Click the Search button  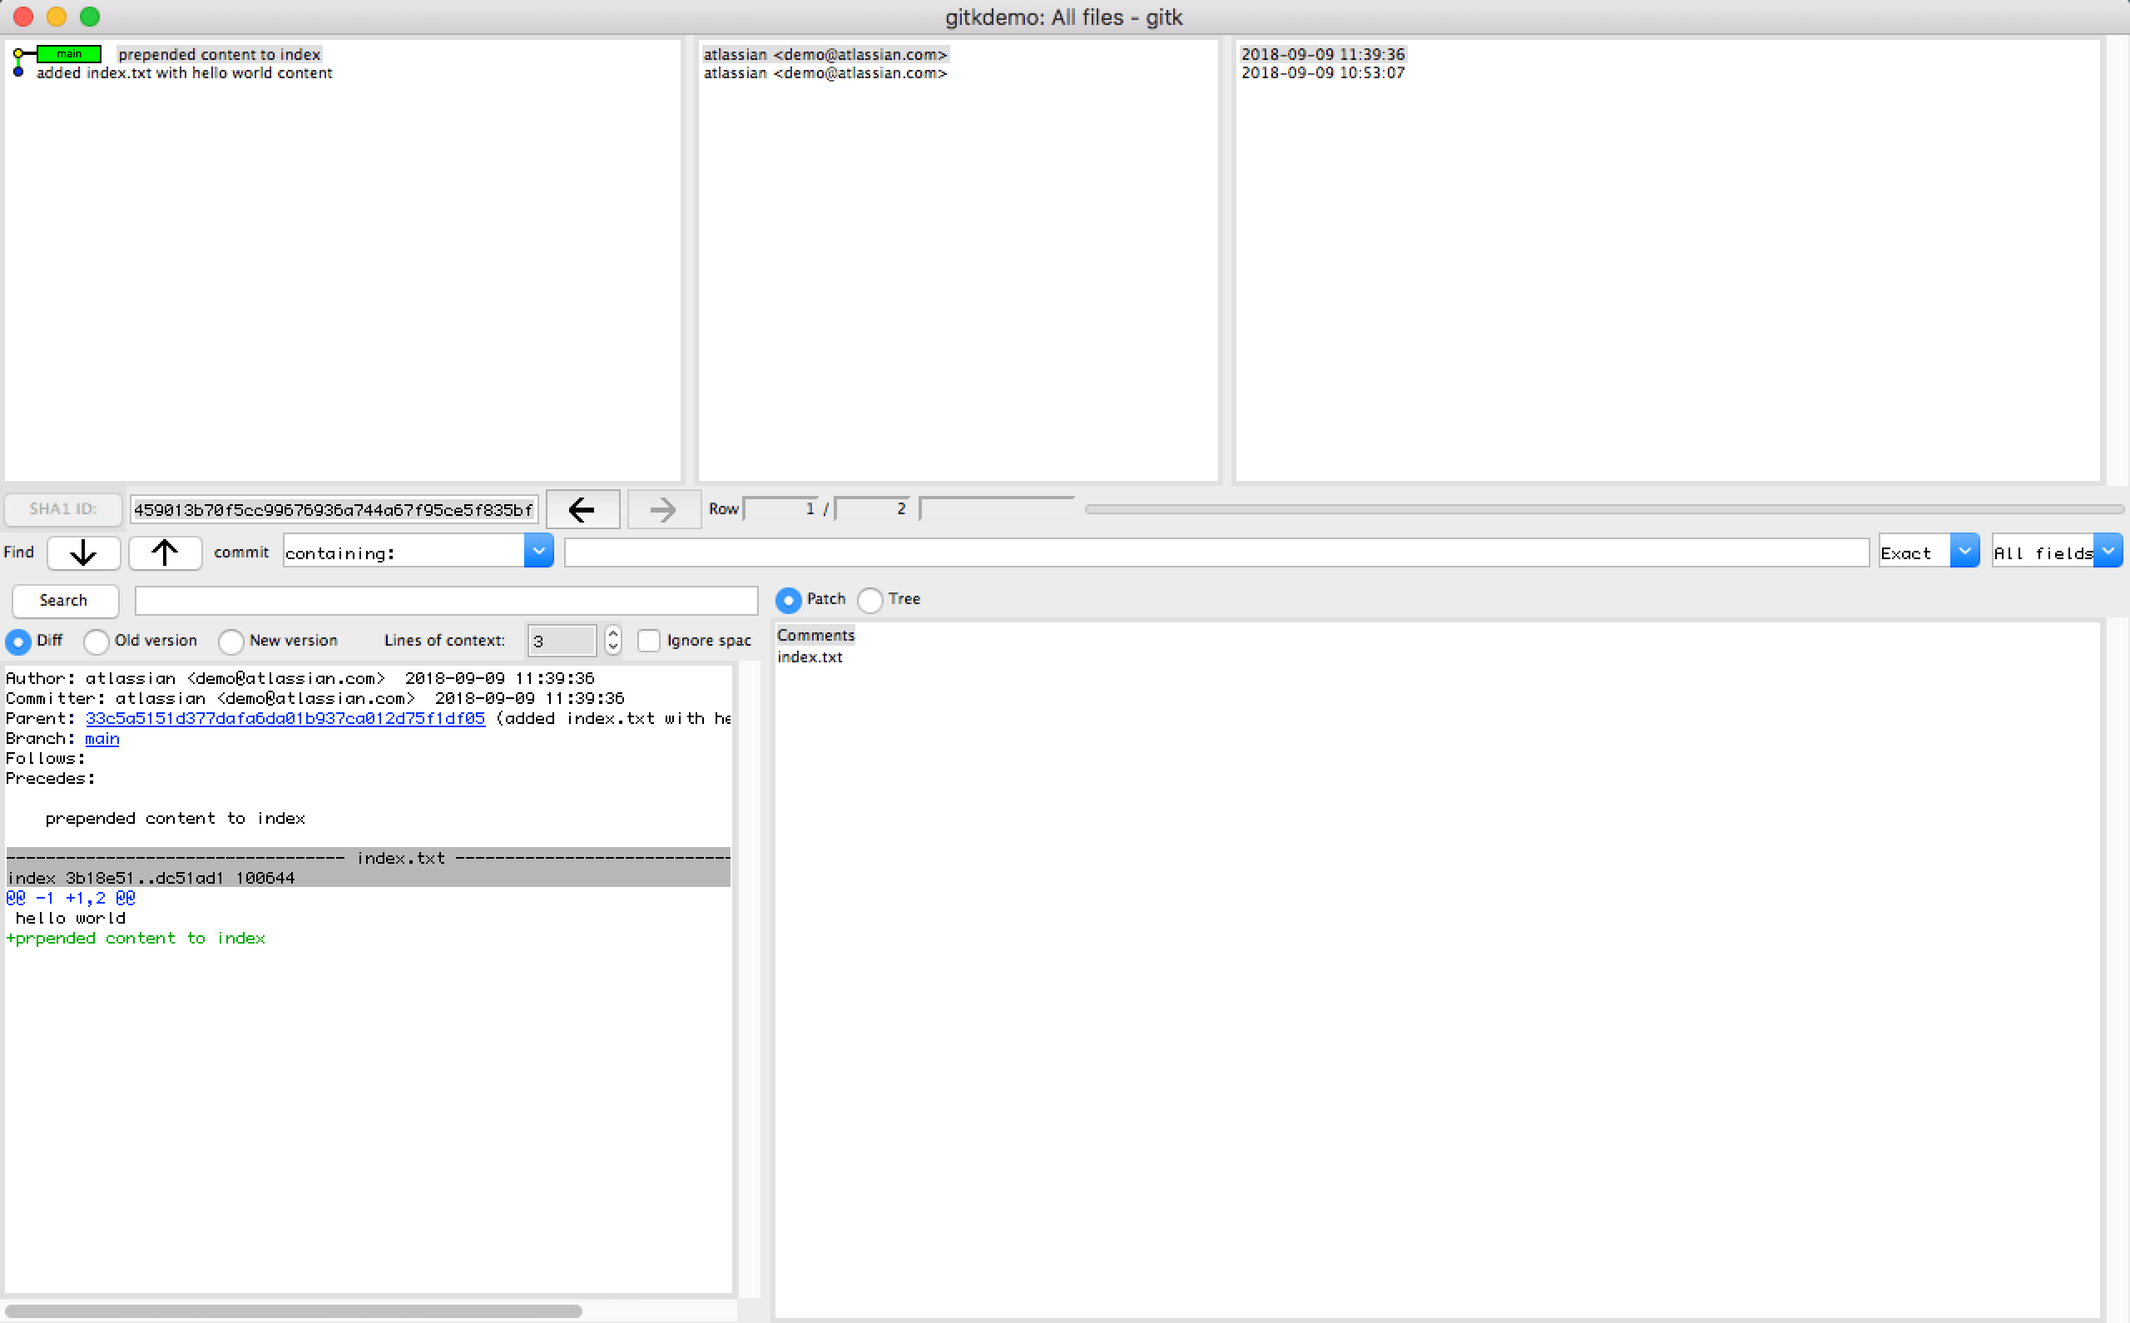pyautogui.click(x=64, y=600)
